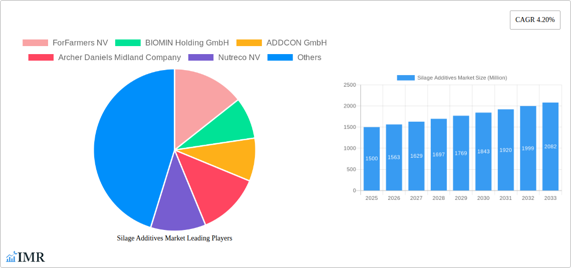Screen dimensions: 571x268
Task: Toggle Silage Additives Market Size legend
Action: pos(452,78)
